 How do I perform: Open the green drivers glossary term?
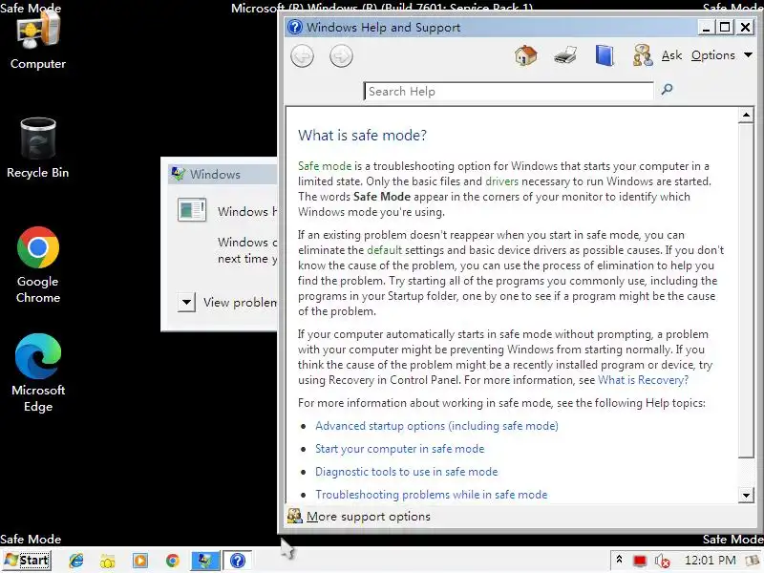502,181
